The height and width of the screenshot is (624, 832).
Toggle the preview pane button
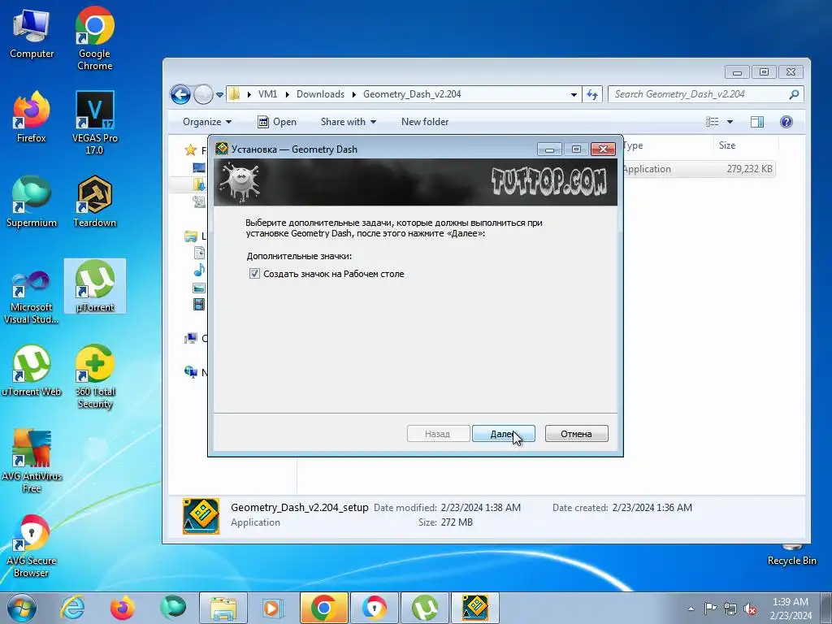[757, 122]
